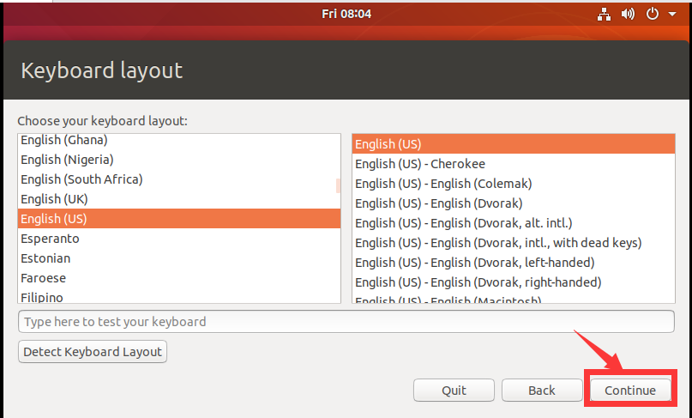Pick the Dvorak, alt. intl. variant
The image size is (692, 418).
click(x=514, y=223)
